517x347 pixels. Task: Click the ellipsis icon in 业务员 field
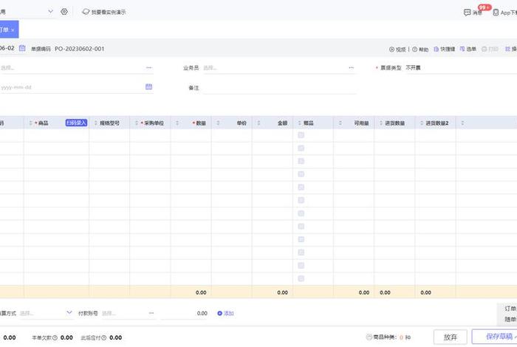(x=351, y=67)
